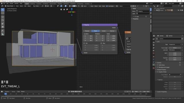Open the Object Mode dropdown
184x103 pixels.
pos(10,6)
